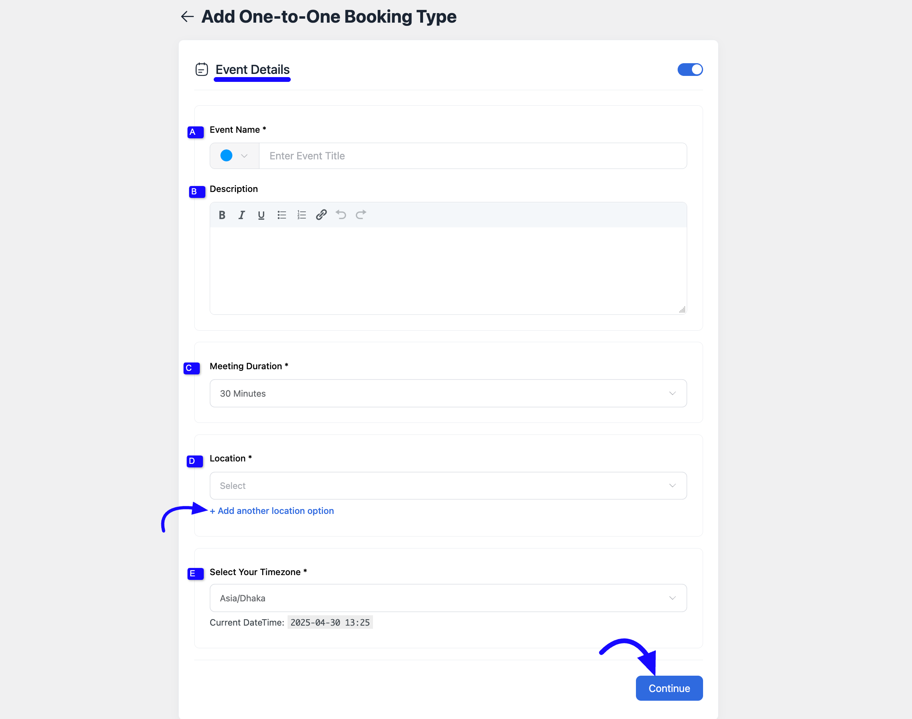Insert numbered list in description

coord(301,215)
